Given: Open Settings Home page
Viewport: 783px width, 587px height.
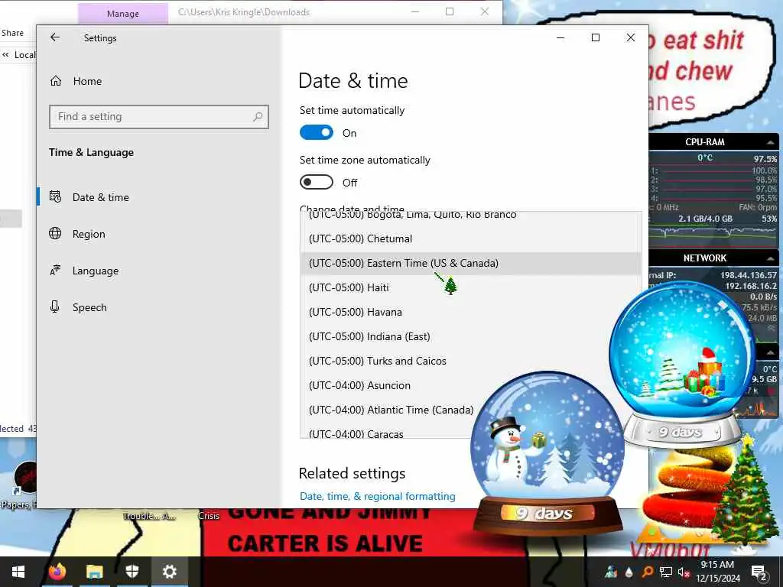Looking at the screenshot, I should pos(76,81).
